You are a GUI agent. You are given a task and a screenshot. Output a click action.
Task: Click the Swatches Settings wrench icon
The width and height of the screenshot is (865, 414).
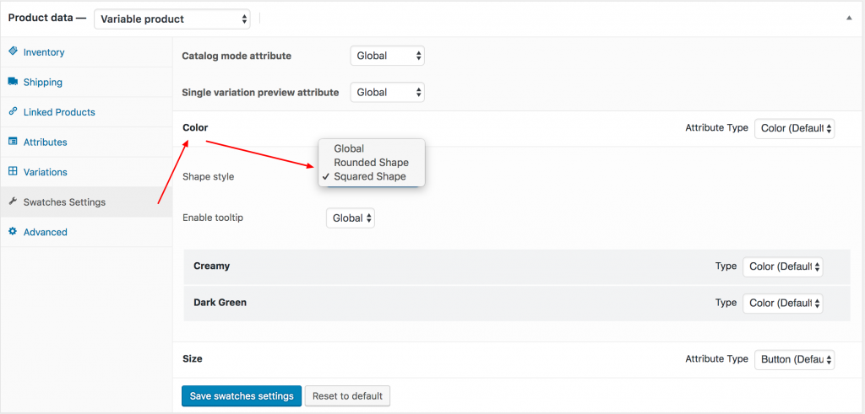click(x=13, y=202)
